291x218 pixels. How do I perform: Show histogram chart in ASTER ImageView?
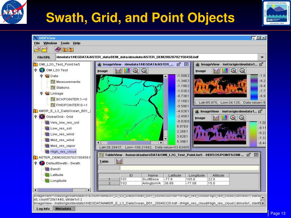118,71
